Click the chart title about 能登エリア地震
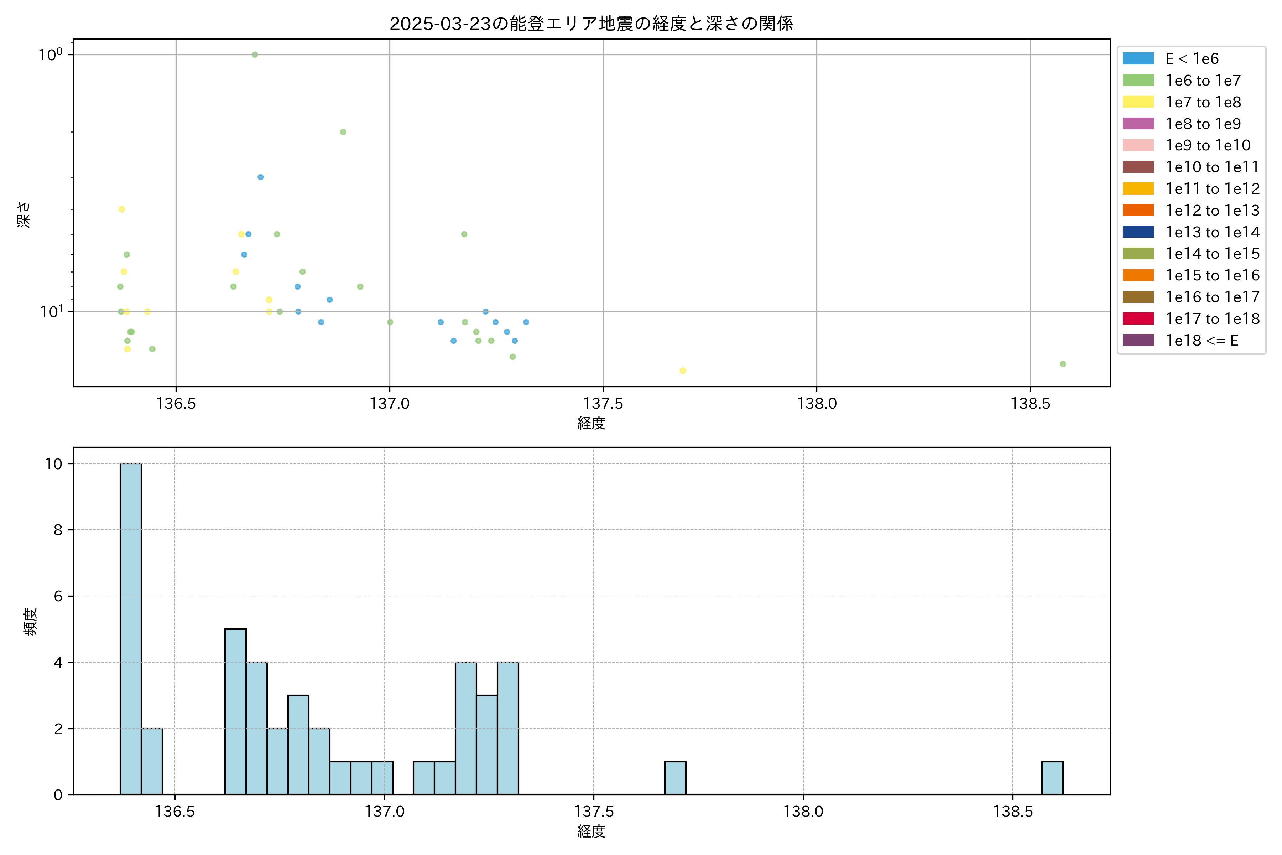1282x855 pixels. coord(592,24)
